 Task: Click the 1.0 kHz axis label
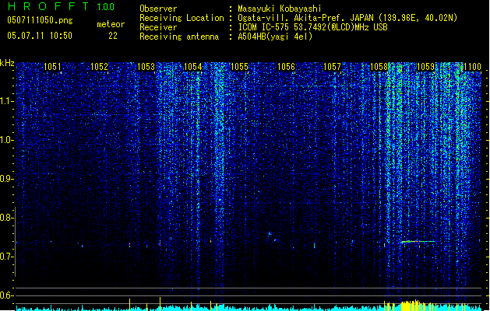7,140
